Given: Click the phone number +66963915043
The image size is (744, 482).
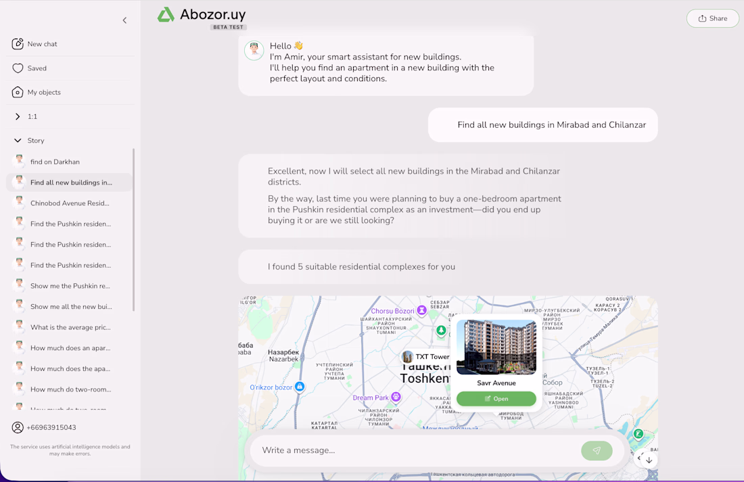Looking at the screenshot, I should pyautogui.click(x=51, y=427).
